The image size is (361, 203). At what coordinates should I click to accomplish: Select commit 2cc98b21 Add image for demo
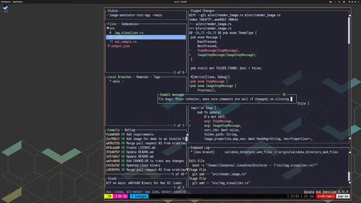[146, 139]
